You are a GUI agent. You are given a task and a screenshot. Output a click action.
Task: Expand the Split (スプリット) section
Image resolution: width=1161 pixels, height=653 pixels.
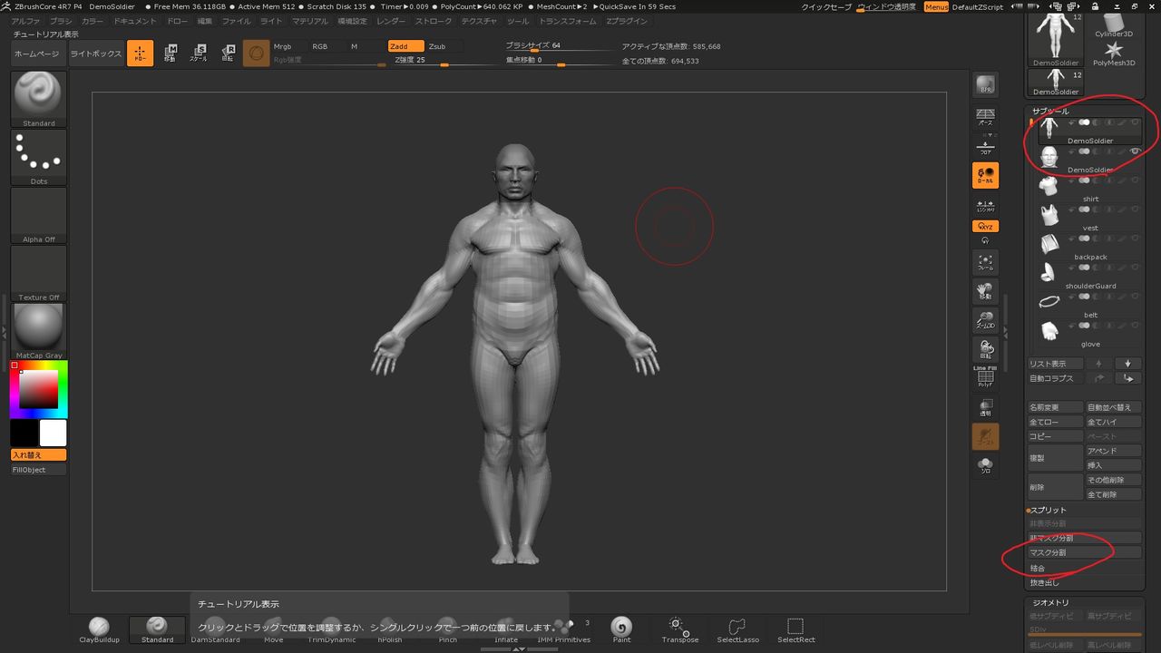click(1049, 510)
